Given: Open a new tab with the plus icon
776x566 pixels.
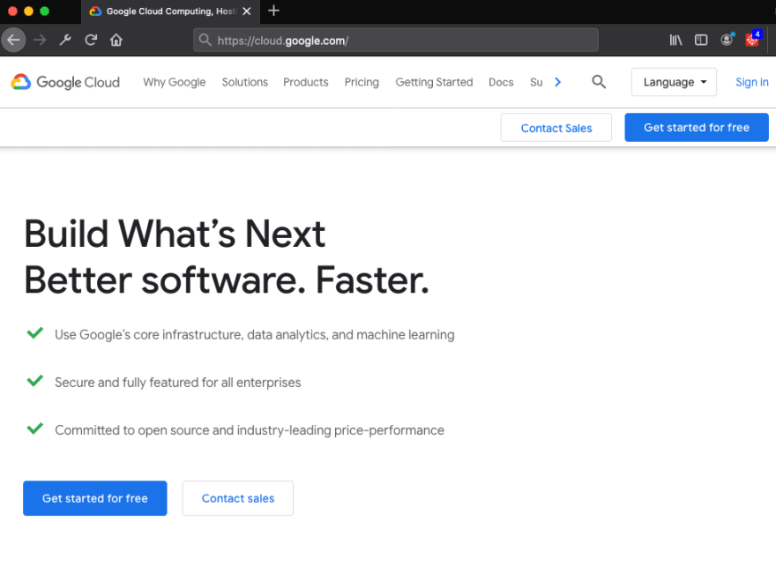Looking at the screenshot, I should tap(273, 11).
